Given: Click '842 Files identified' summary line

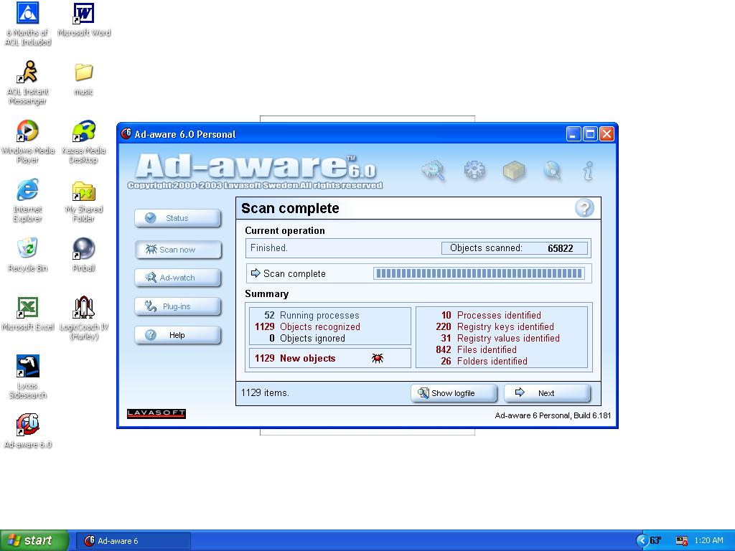Looking at the screenshot, I should point(476,350).
